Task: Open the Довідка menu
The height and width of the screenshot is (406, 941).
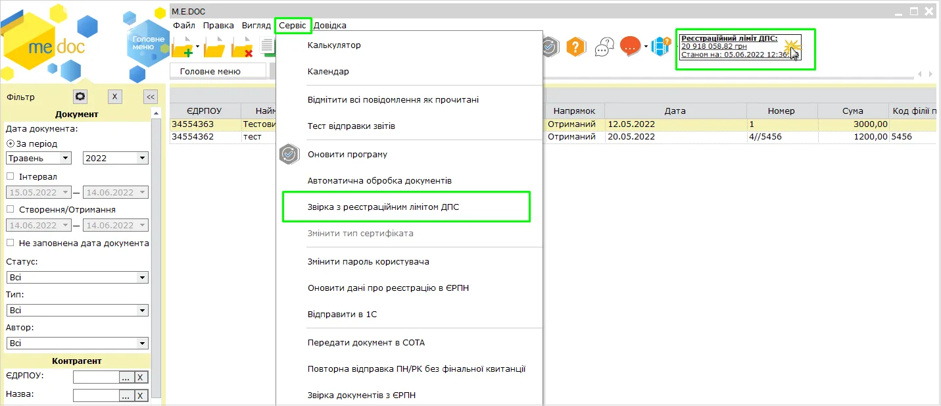Action: point(330,25)
